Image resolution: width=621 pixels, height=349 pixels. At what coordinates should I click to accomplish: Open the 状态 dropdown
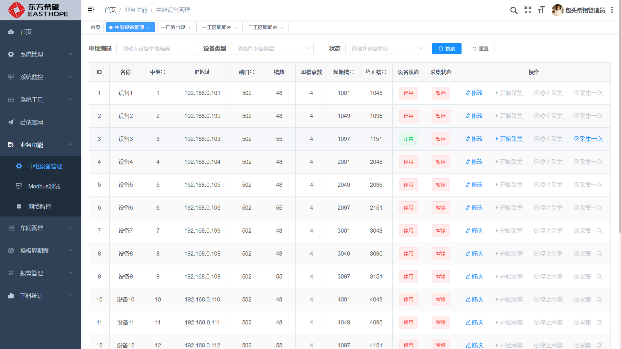387,48
